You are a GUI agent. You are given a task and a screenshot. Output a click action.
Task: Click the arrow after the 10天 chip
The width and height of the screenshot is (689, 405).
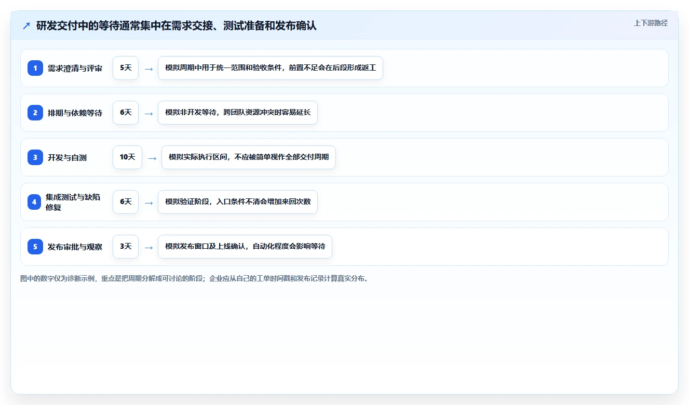[x=152, y=158]
